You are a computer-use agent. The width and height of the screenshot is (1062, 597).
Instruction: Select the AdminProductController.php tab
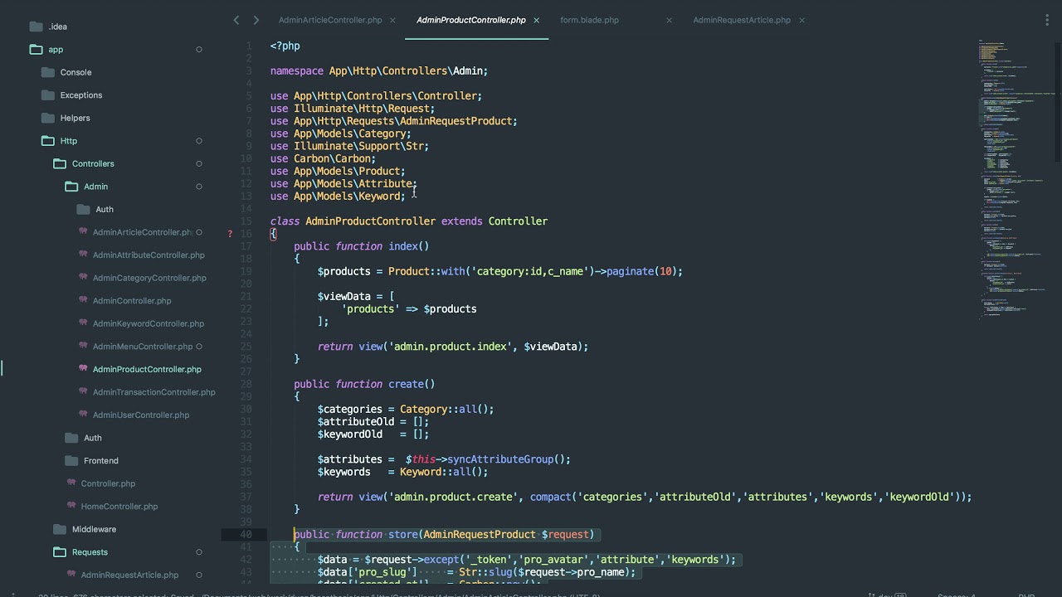[471, 20]
